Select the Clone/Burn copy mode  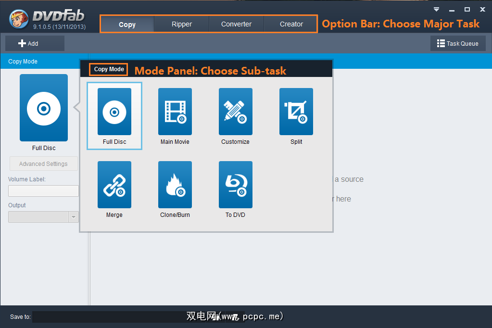175,189
